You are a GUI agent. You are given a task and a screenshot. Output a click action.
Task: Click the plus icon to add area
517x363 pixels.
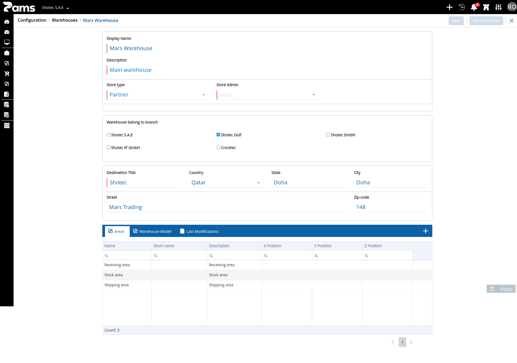426,231
